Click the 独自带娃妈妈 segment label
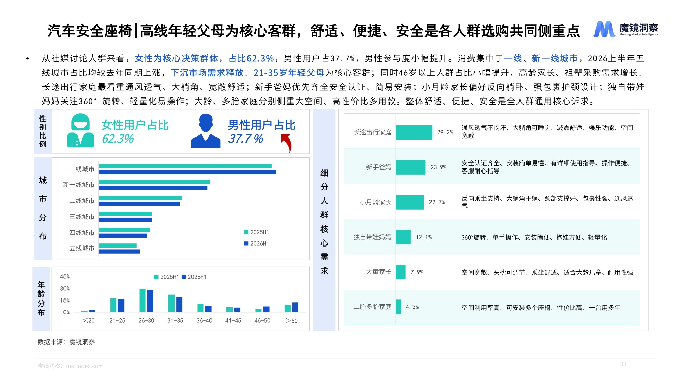679x382 pixels. click(372, 237)
